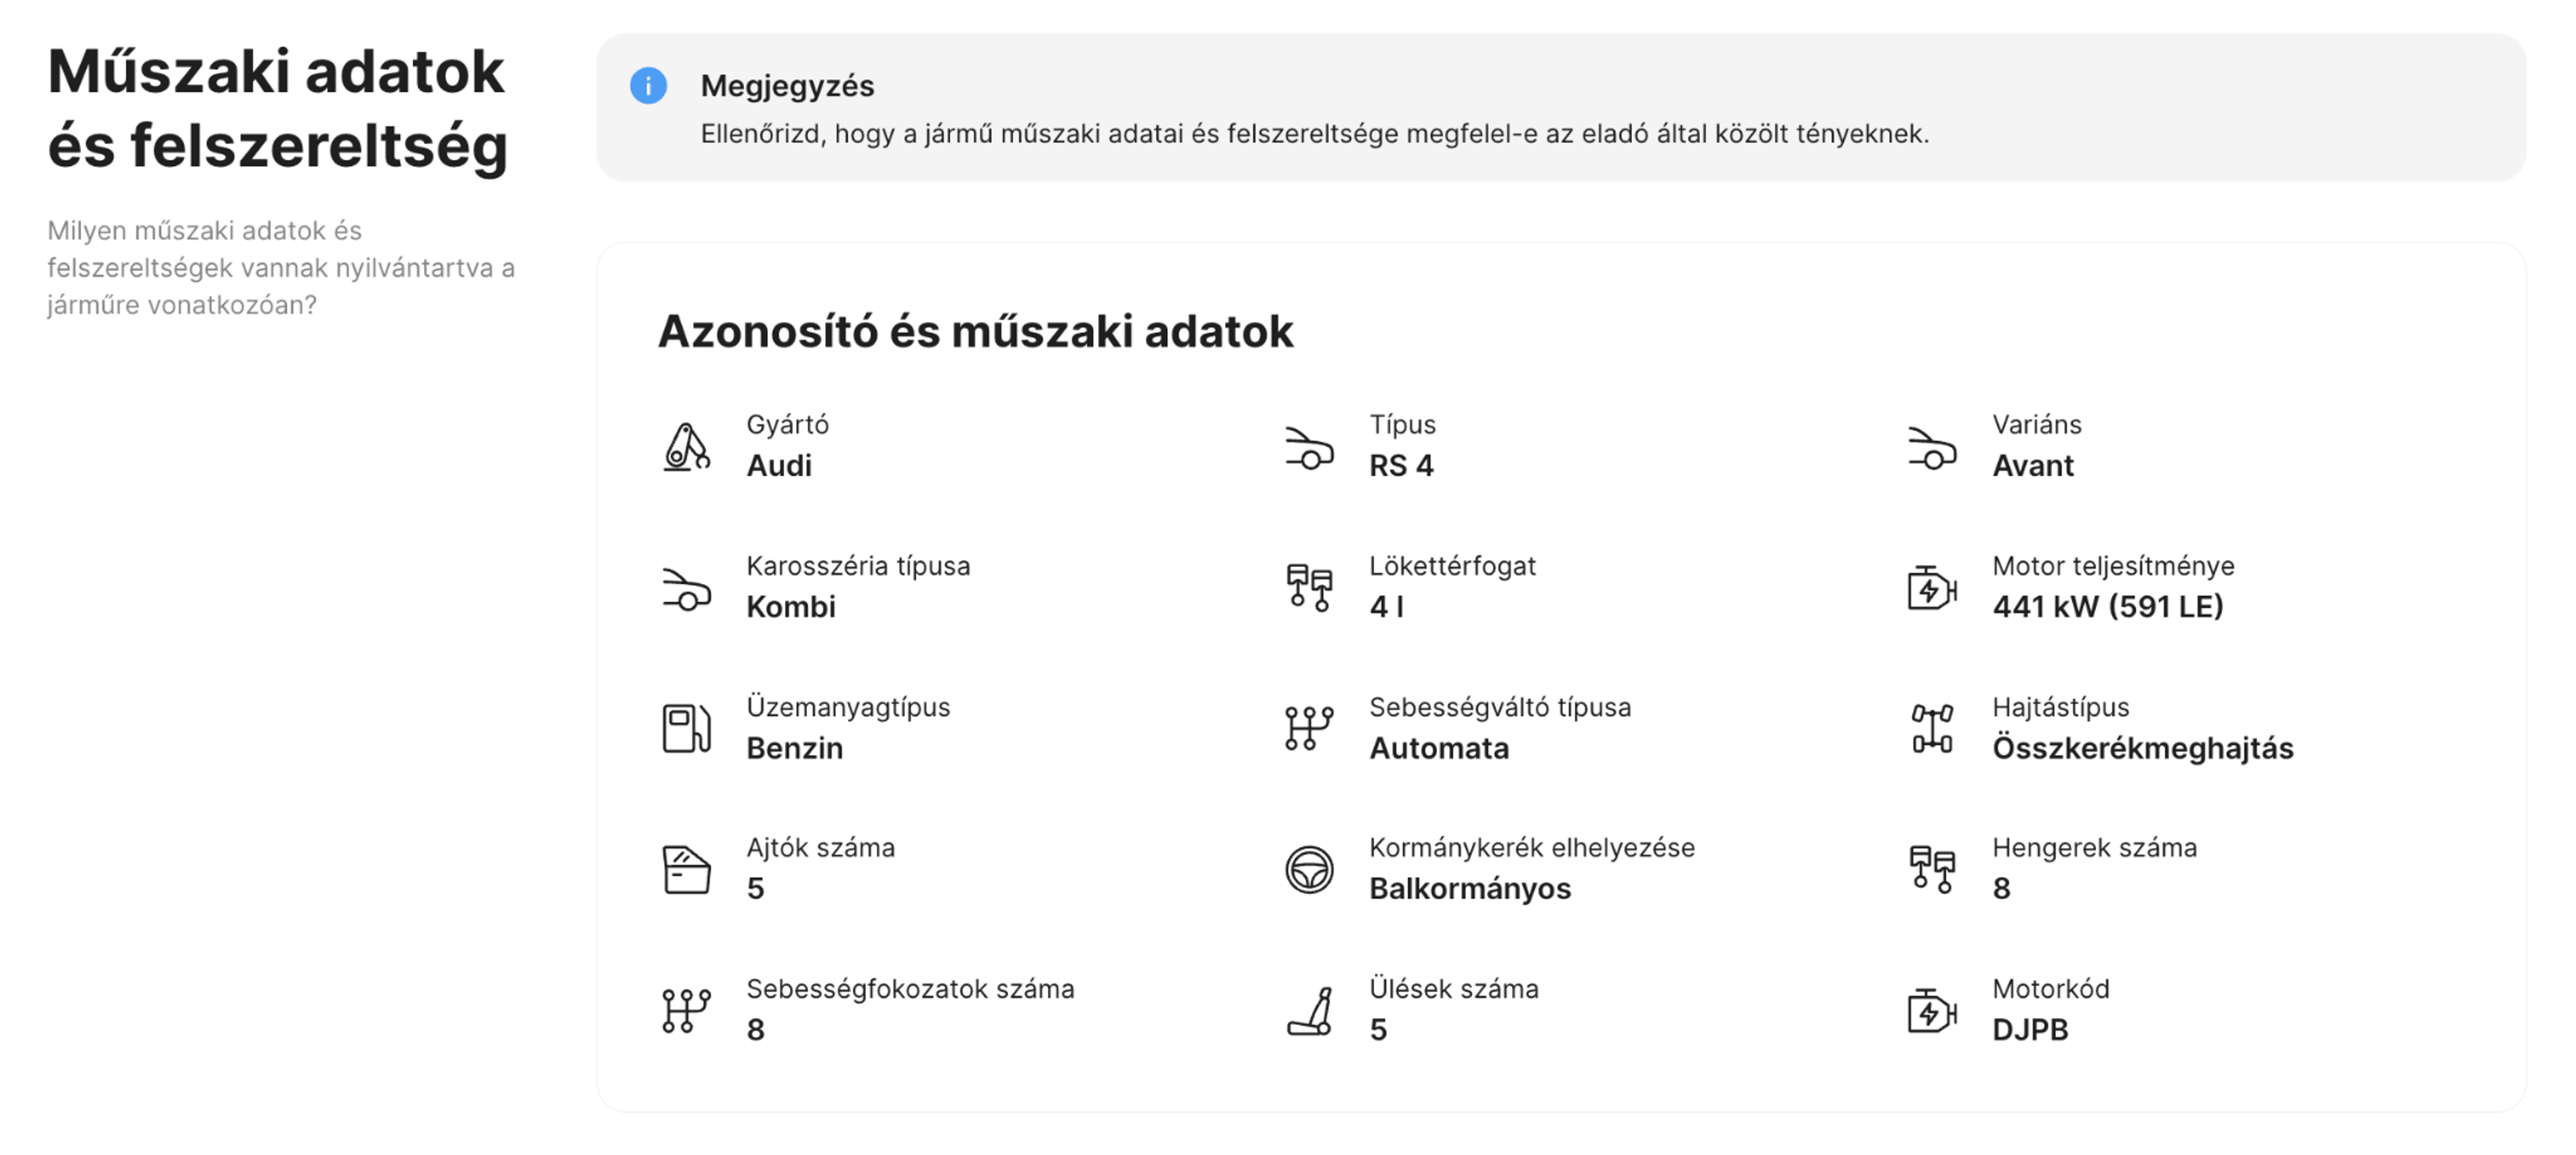Click the manufacturer value Audi

coord(779,466)
